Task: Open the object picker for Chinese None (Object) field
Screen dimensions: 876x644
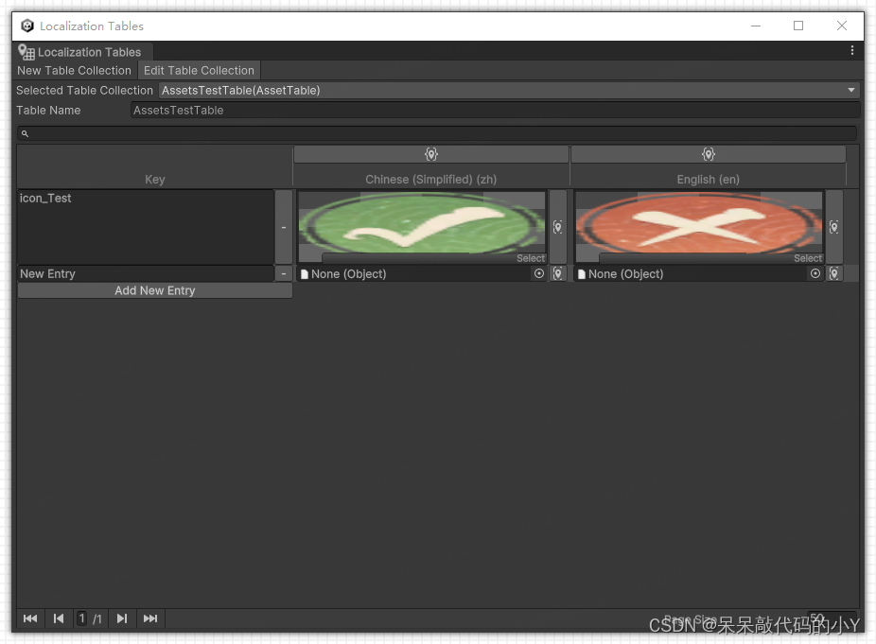Action: [539, 273]
